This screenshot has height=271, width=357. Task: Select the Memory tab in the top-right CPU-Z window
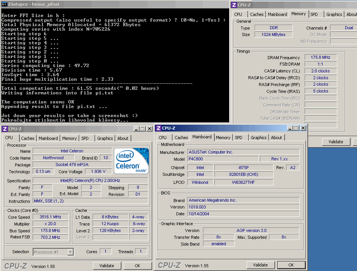(x=299, y=14)
